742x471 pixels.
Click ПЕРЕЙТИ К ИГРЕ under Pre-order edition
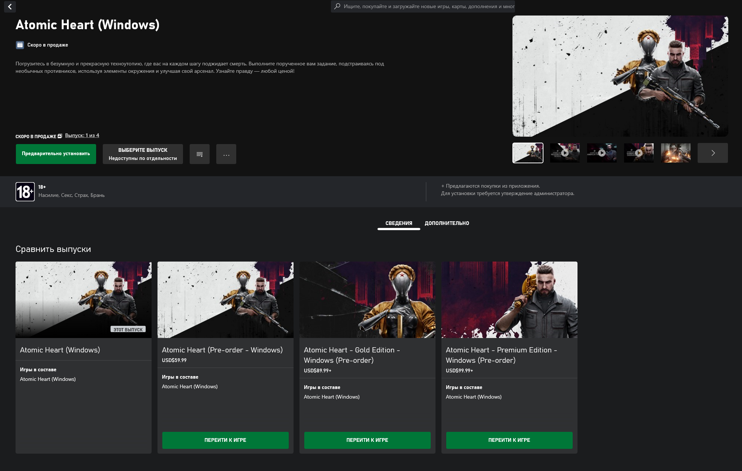[226, 440]
